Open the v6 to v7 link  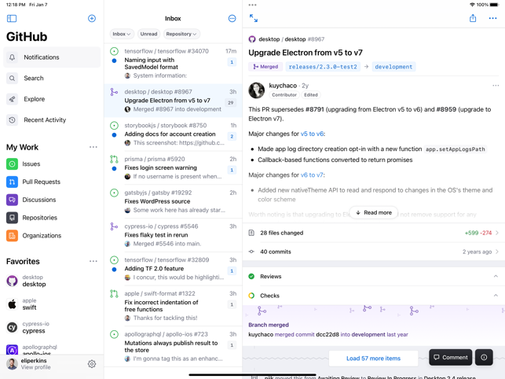coord(312,175)
